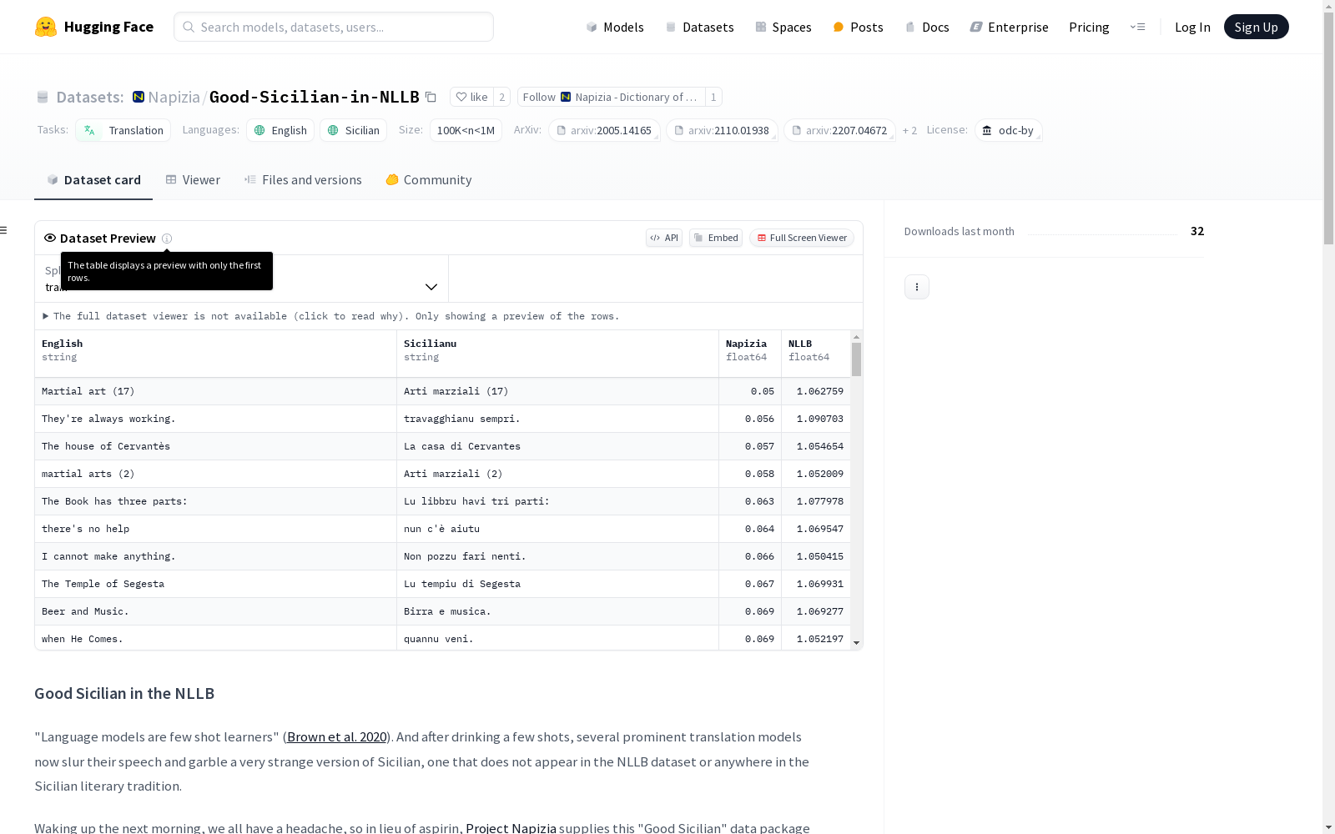Click the preview table scrollbar thumb
This screenshot has width=1335, height=834.
(x=856, y=359)
